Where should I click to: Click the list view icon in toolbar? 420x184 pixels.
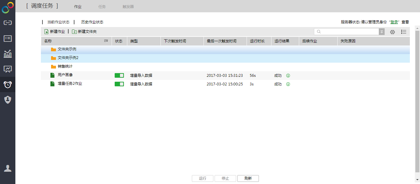tap(404, 32)
